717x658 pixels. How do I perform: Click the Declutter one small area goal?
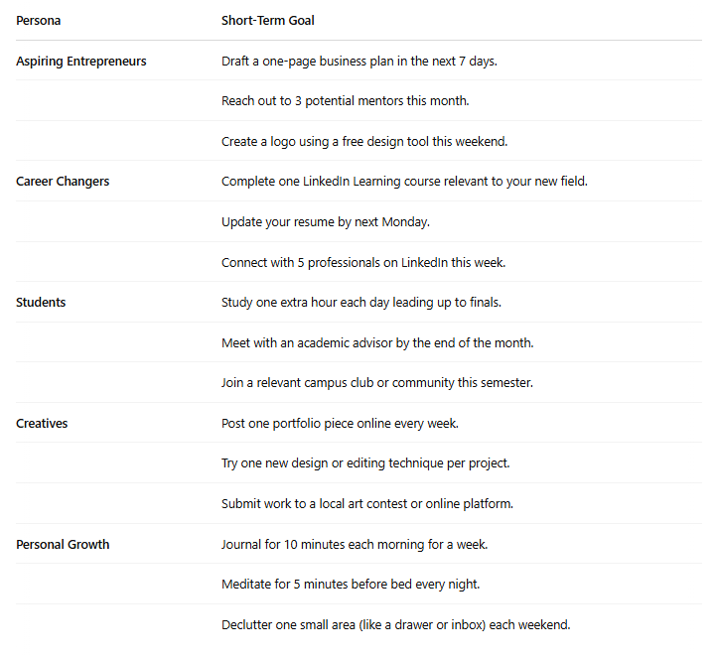click(396, 625)
